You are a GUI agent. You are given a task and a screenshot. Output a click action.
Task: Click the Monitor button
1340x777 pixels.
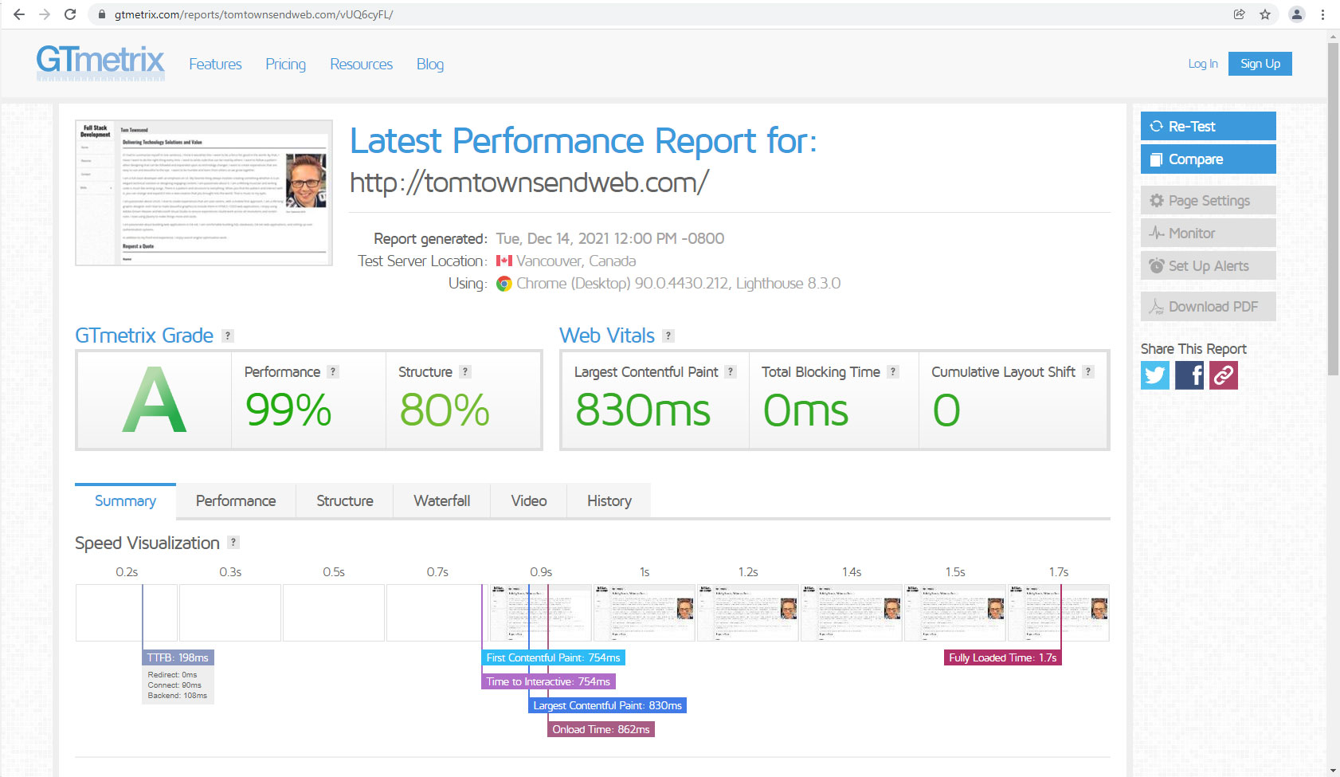pos(1209,233)
